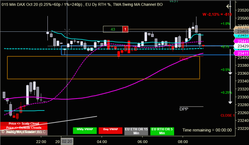Click the upper white down-arrow marker near 23360
Image resolution: width=249 pixels, height=145 pixels.
(x=230, y=73)
